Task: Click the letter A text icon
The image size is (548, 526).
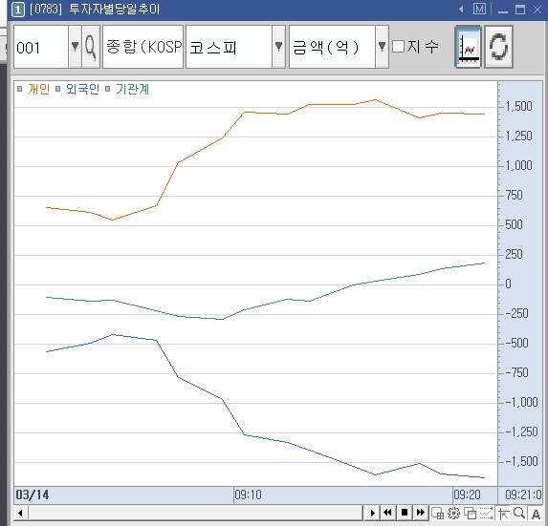Action: [x=536, y=514]
